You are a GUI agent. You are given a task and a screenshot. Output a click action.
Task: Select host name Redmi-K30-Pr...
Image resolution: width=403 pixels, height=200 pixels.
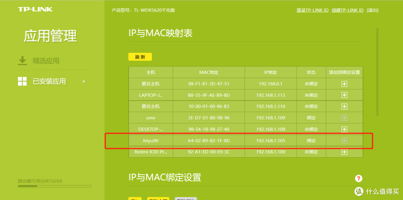151,152
